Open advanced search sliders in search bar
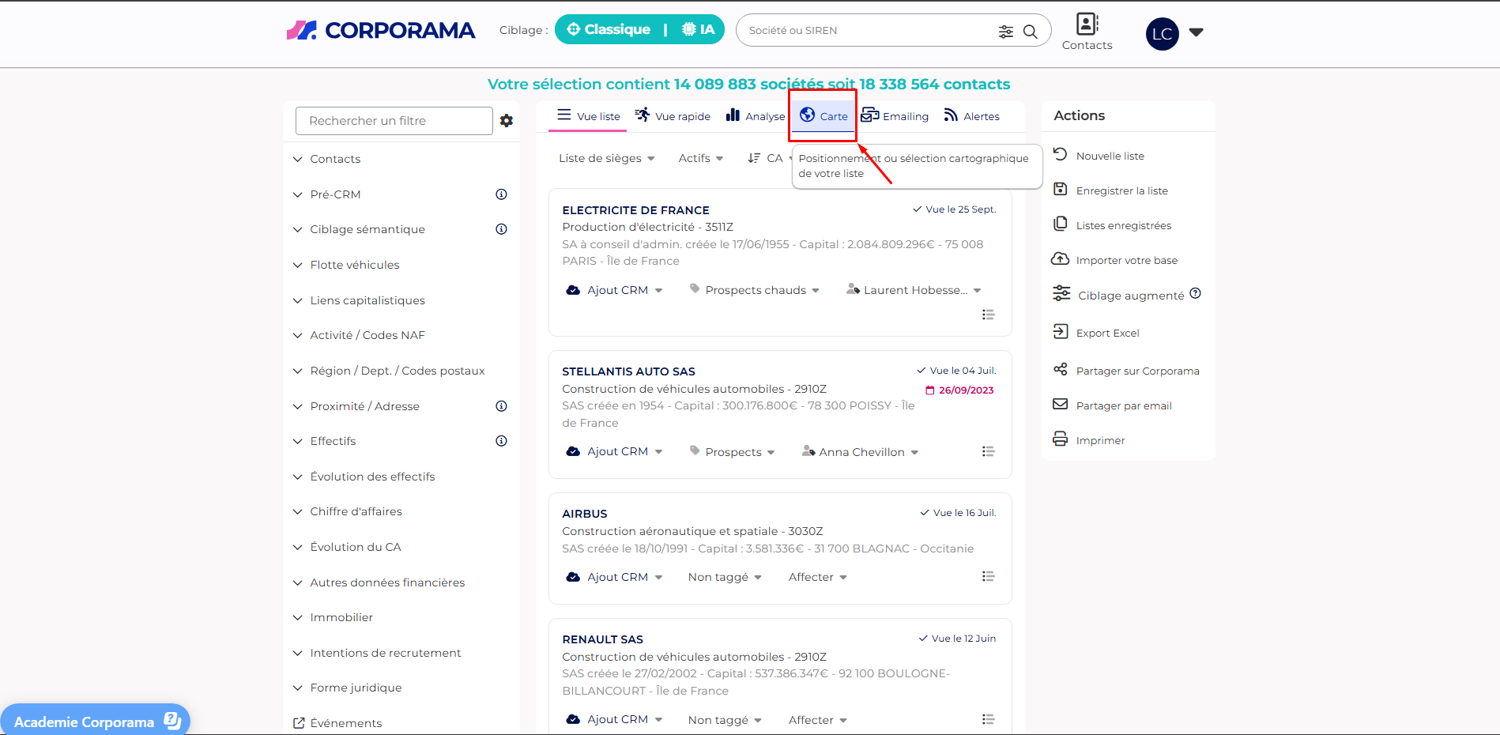Image resolution: width=1500 pixels, height=735 pixels. pos(1005,32)
